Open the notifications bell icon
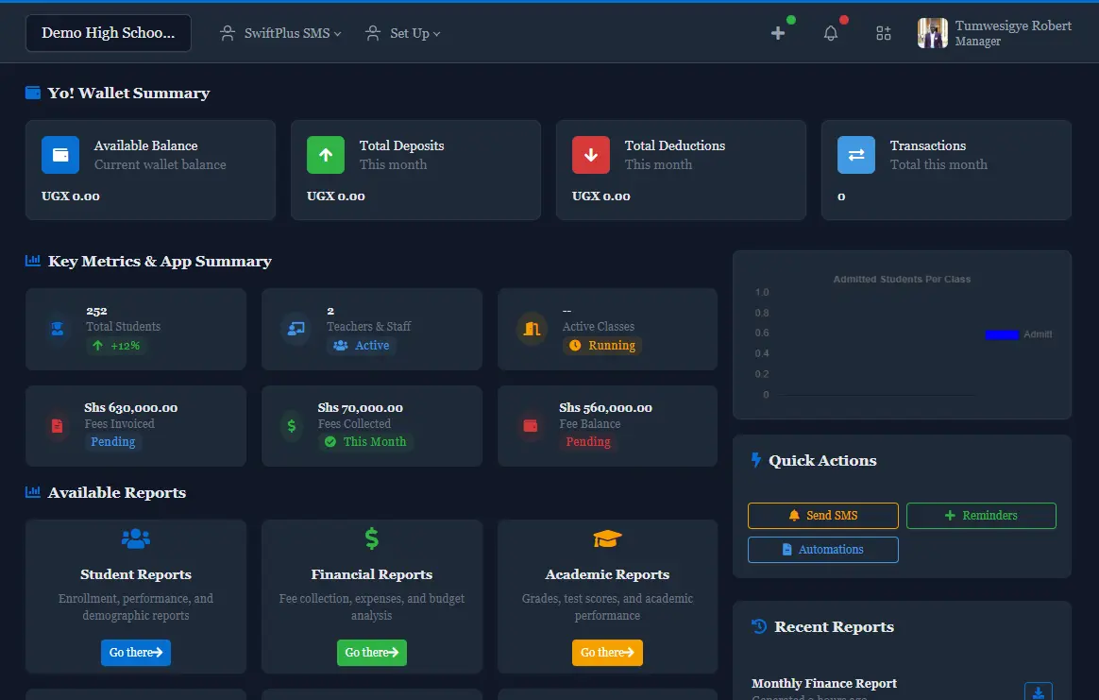The image size is (1099, 700). tap(831, 33)
